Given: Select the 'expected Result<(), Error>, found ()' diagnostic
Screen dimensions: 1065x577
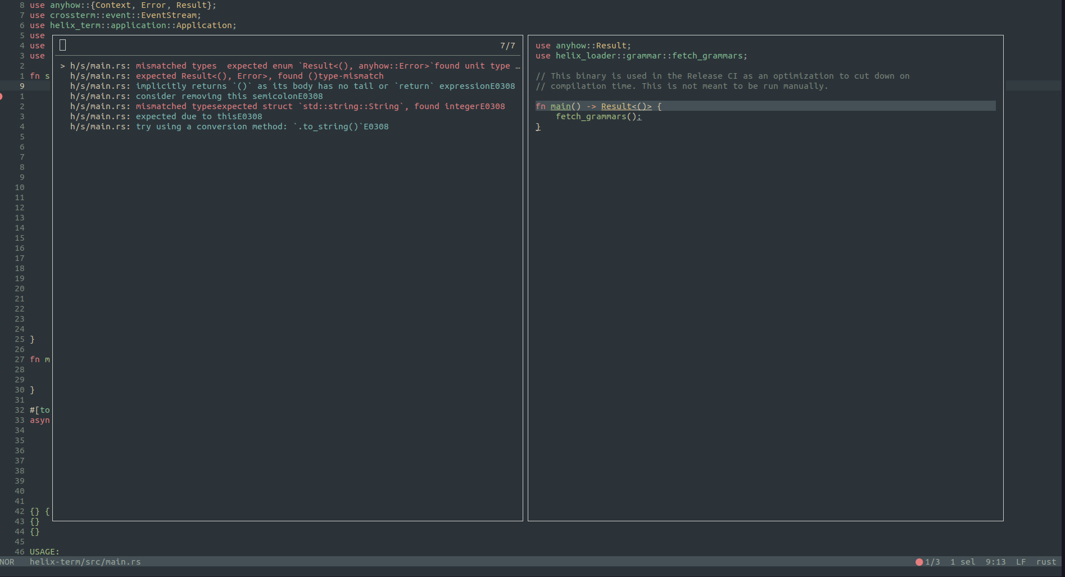Looking at the screenshot, I should point(226,76).
